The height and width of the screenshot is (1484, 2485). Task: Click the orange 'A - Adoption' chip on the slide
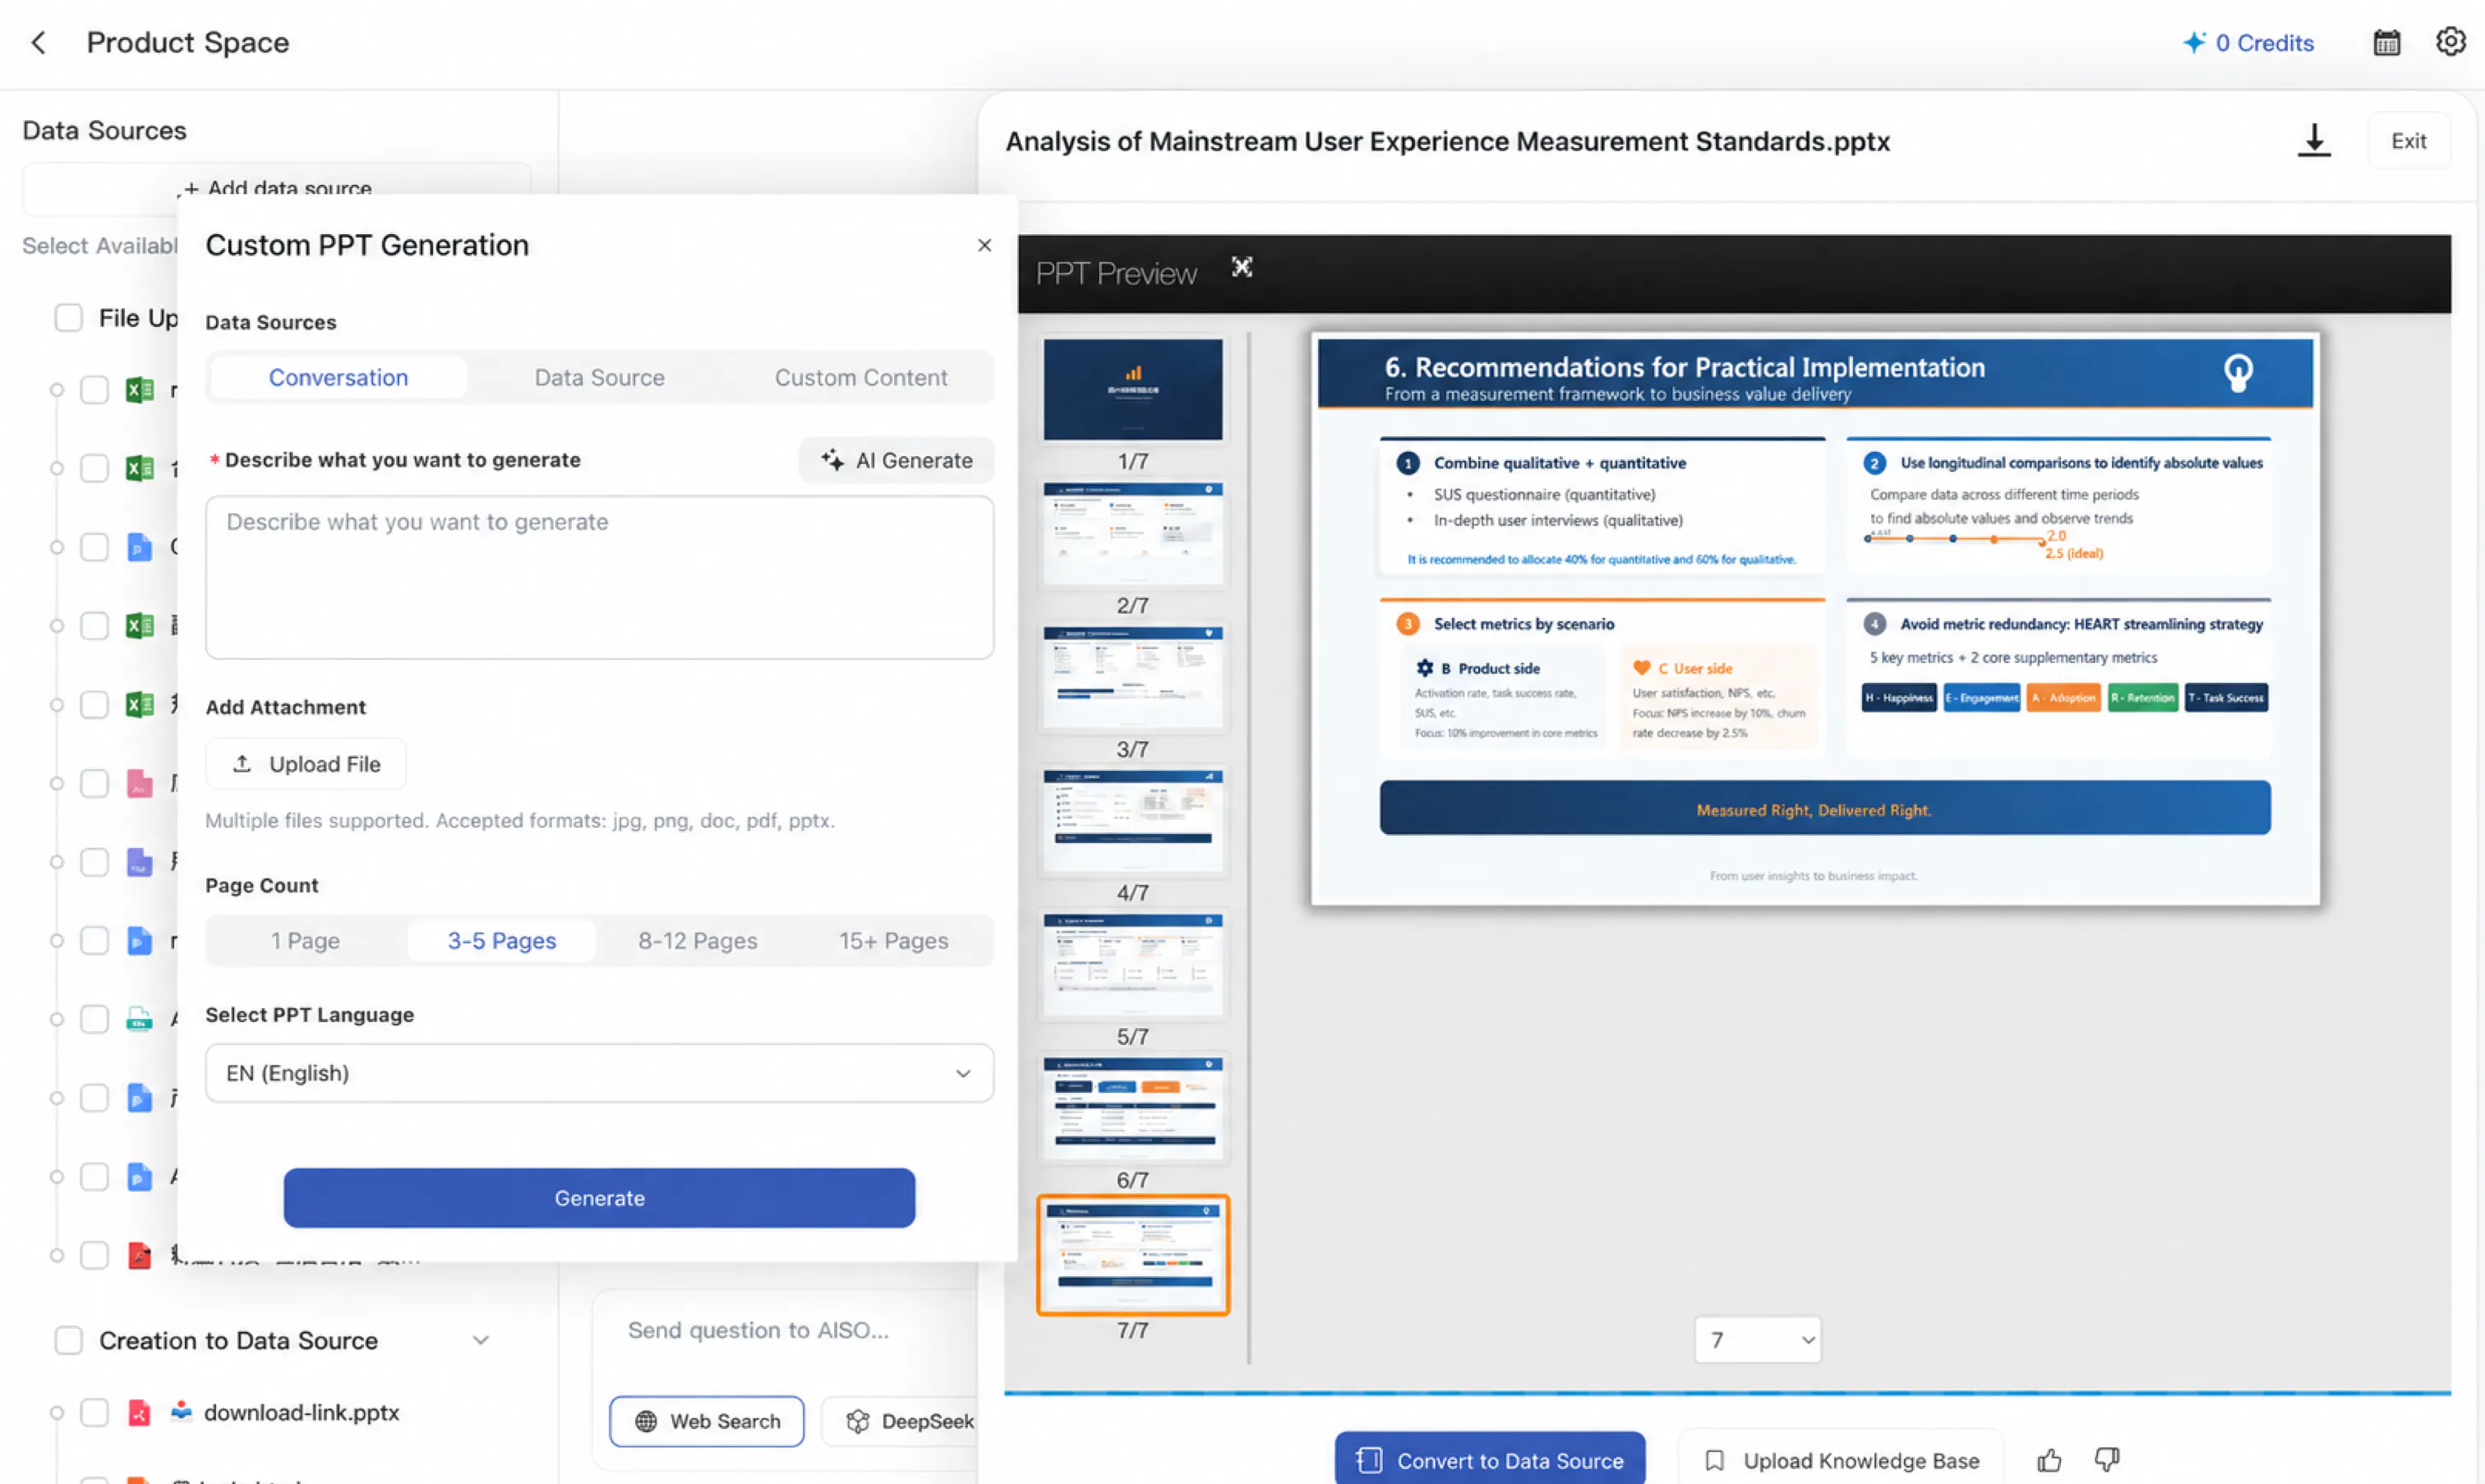click(x=2063, y=698)
